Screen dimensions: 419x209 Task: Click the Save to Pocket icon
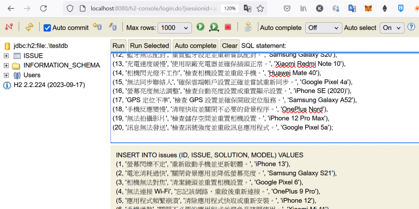pos(287,9)
